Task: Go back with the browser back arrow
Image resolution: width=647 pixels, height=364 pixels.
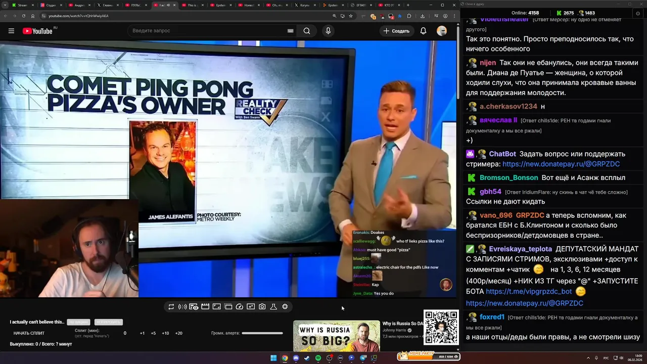Action: tap(6, 16)
